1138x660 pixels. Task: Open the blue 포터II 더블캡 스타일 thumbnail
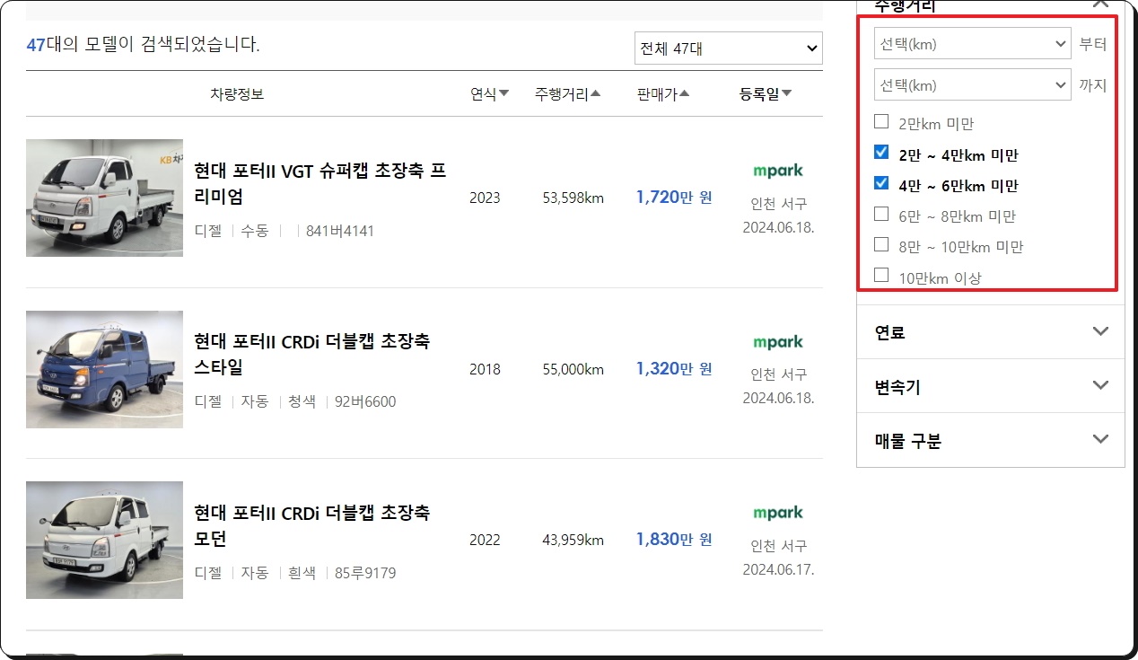(x=104, y=369)
